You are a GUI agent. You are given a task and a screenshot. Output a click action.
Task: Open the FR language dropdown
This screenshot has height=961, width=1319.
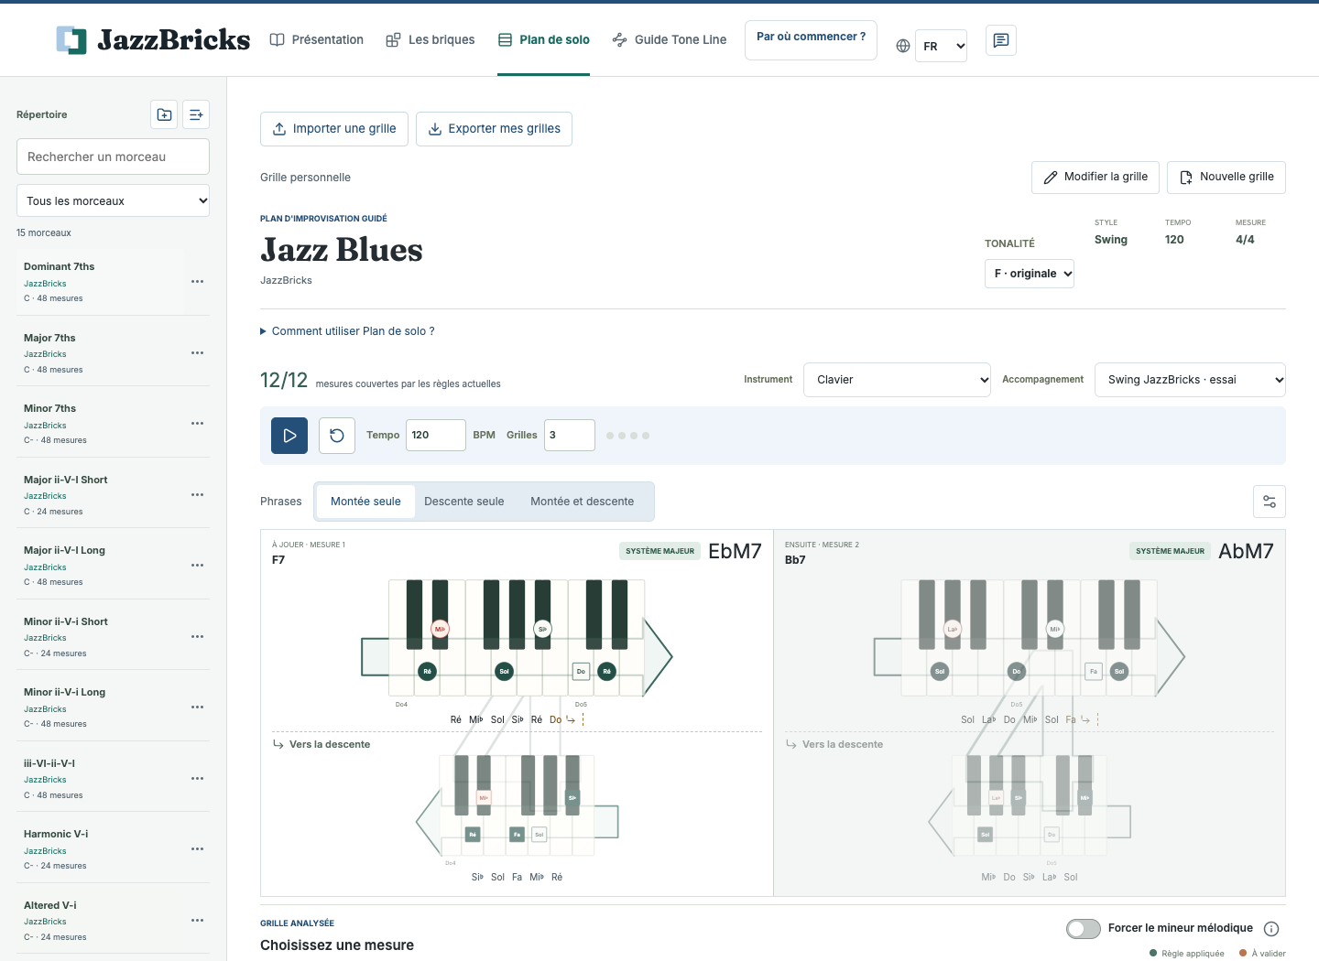click(x=942, y=46)
